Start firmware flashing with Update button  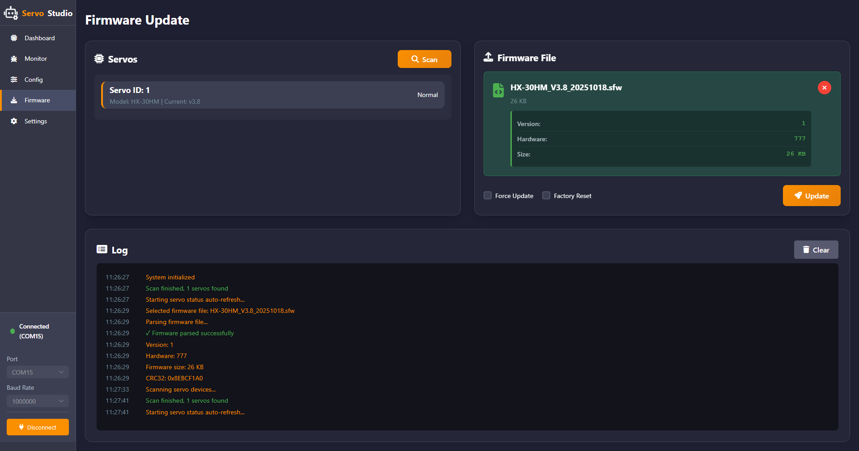(x=812, y=195)
